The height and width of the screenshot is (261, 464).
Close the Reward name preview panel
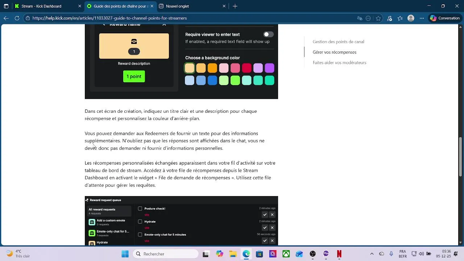click(x=164, y=25)
